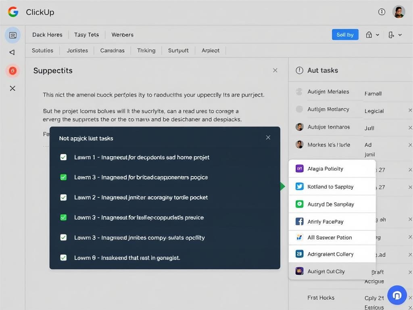Toggle checkbox for Lawm 1 task
The image size is (413, 310).
tap(63, 157)
